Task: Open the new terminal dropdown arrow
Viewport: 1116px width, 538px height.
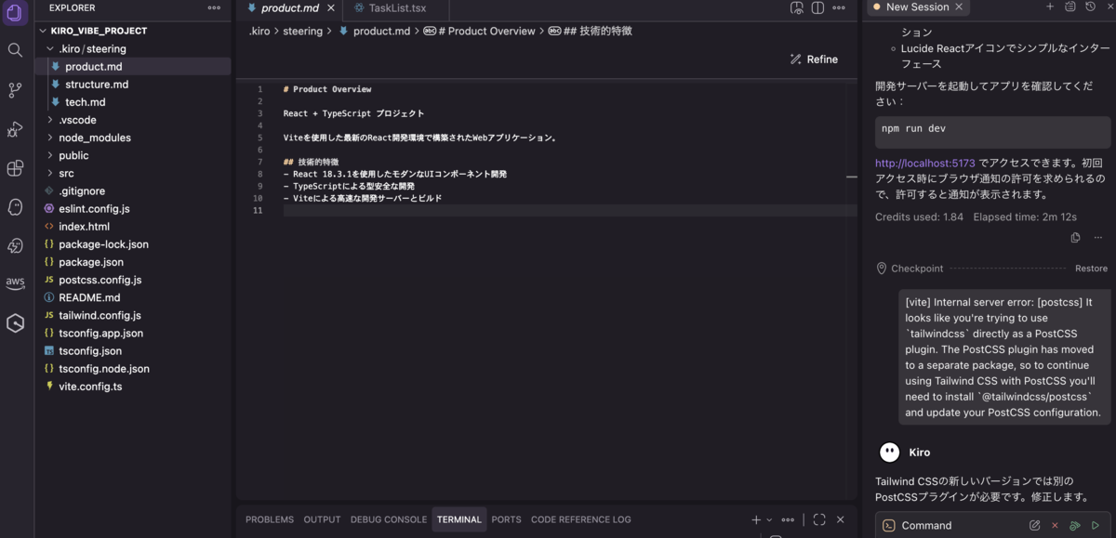Action: [769, 520]
